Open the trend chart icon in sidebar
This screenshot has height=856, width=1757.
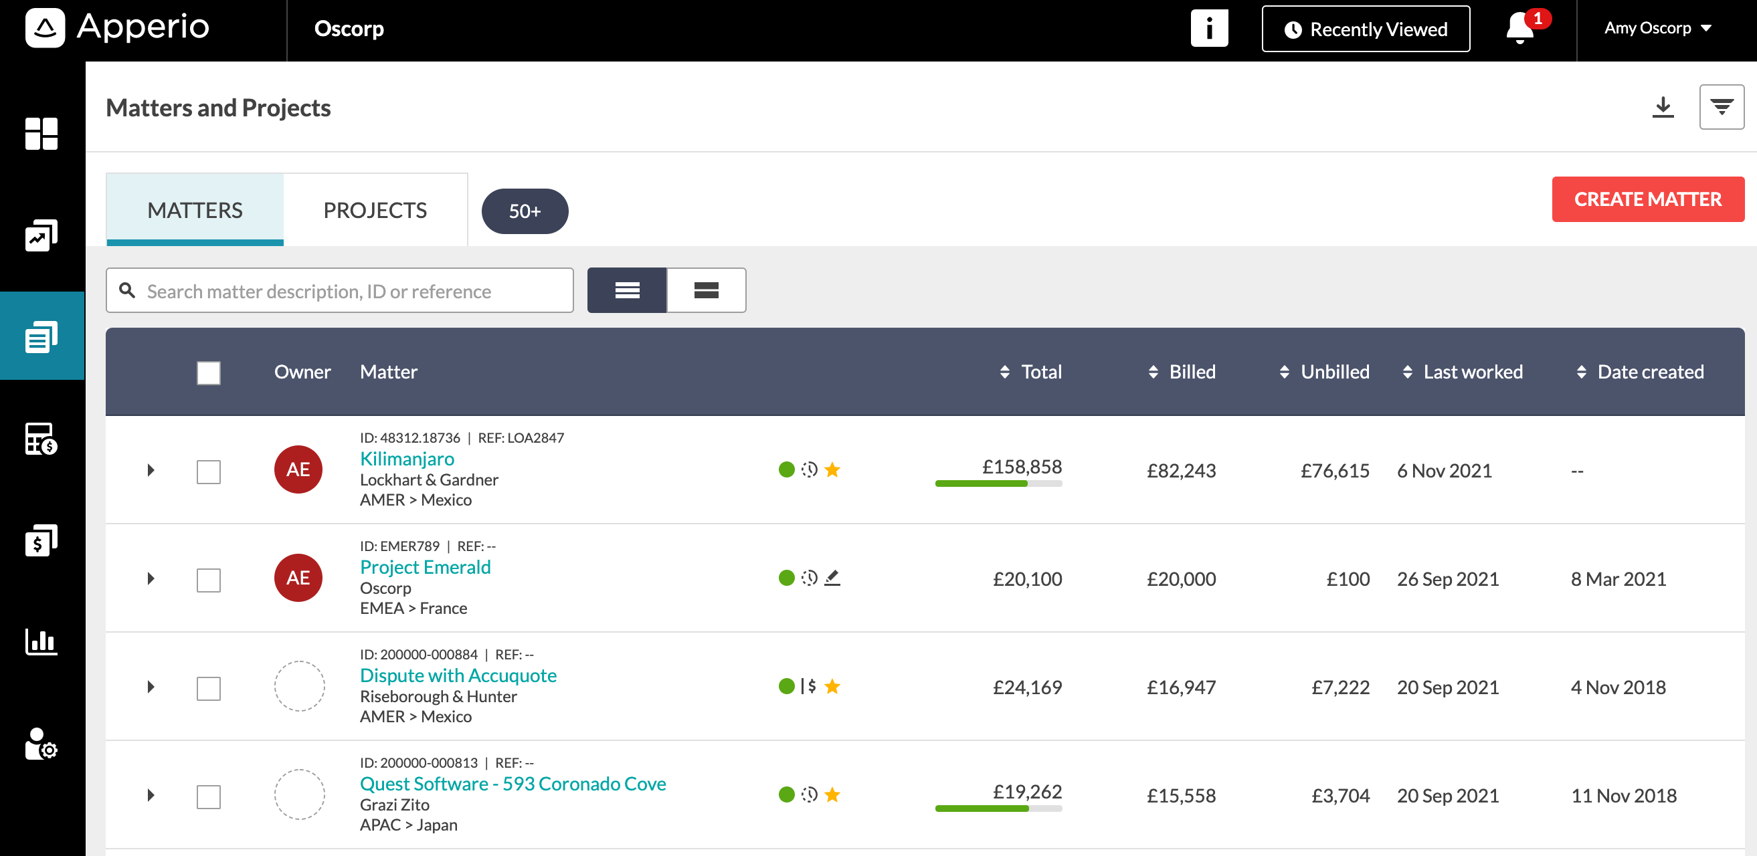click(41, 235)
